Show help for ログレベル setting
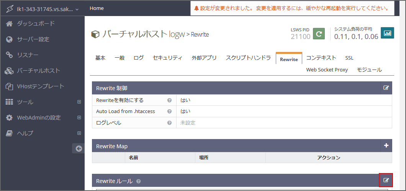 pos(169,123)
